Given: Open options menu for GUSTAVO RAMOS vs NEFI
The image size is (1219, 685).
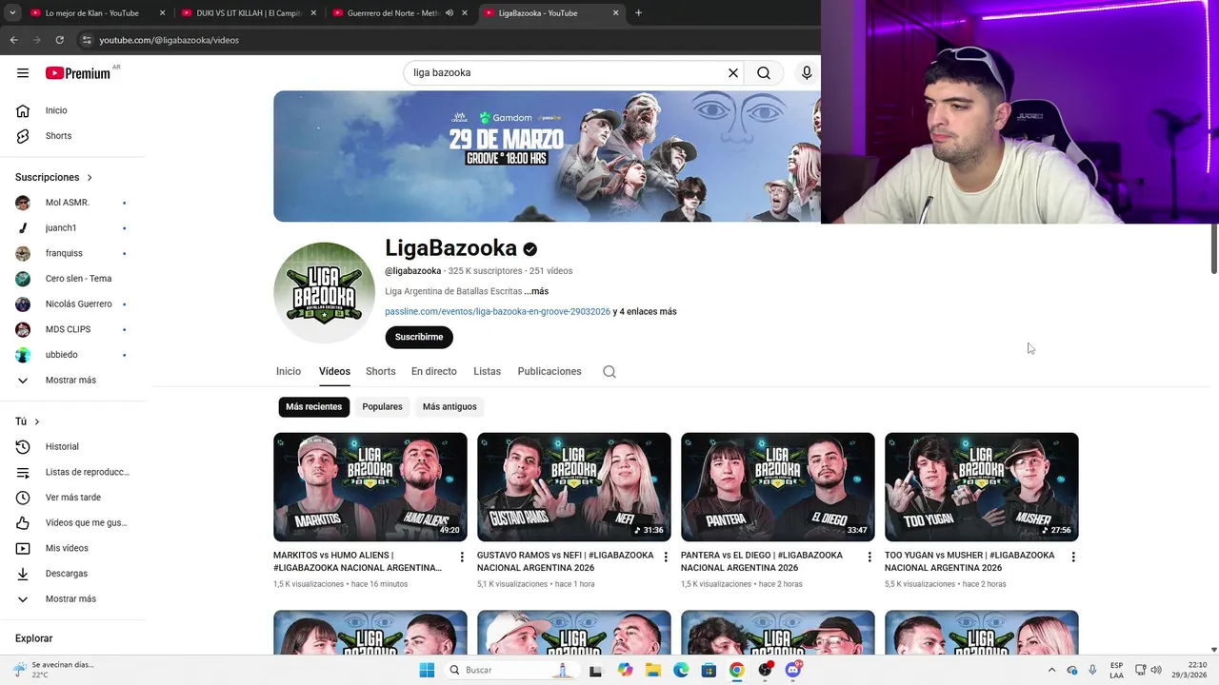Looking at the screenshot, I should click(666, 557).
